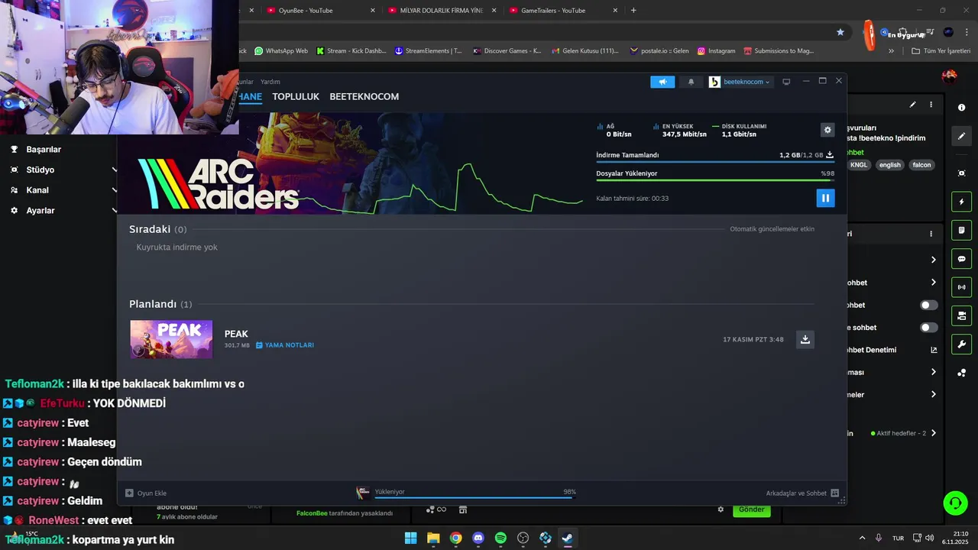Expand Aktif hedefler row
The width and height of the screenshot is (978, 550).
(904, 433)
